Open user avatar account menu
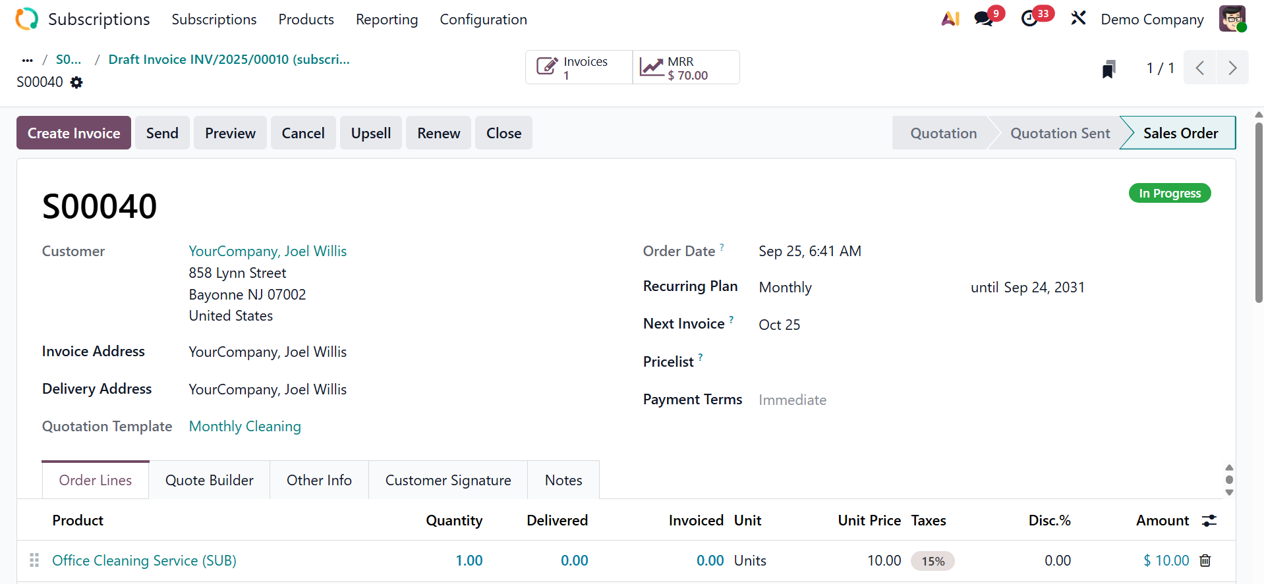The width and height of the screenshot is (1264, 584). click(x=1232, y=19)
